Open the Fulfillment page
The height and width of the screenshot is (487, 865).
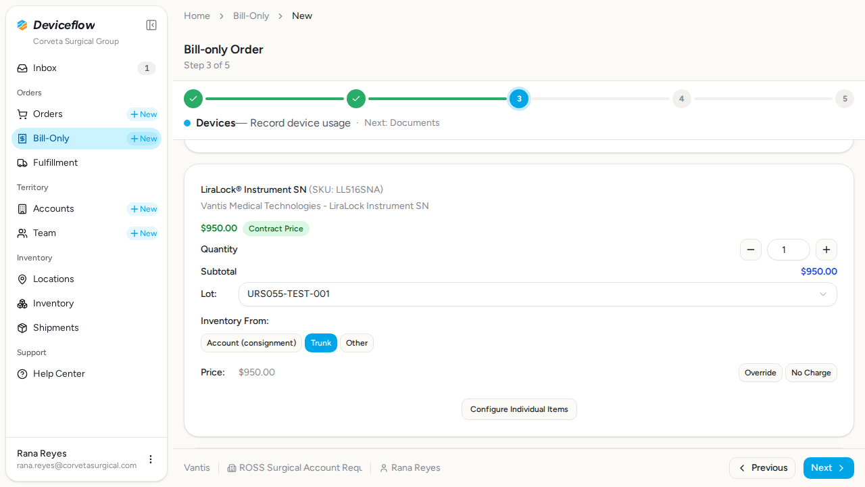tap(86, 163)
